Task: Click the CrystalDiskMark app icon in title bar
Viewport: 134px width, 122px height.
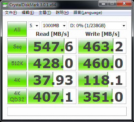Action: click(x=5, y=5)
